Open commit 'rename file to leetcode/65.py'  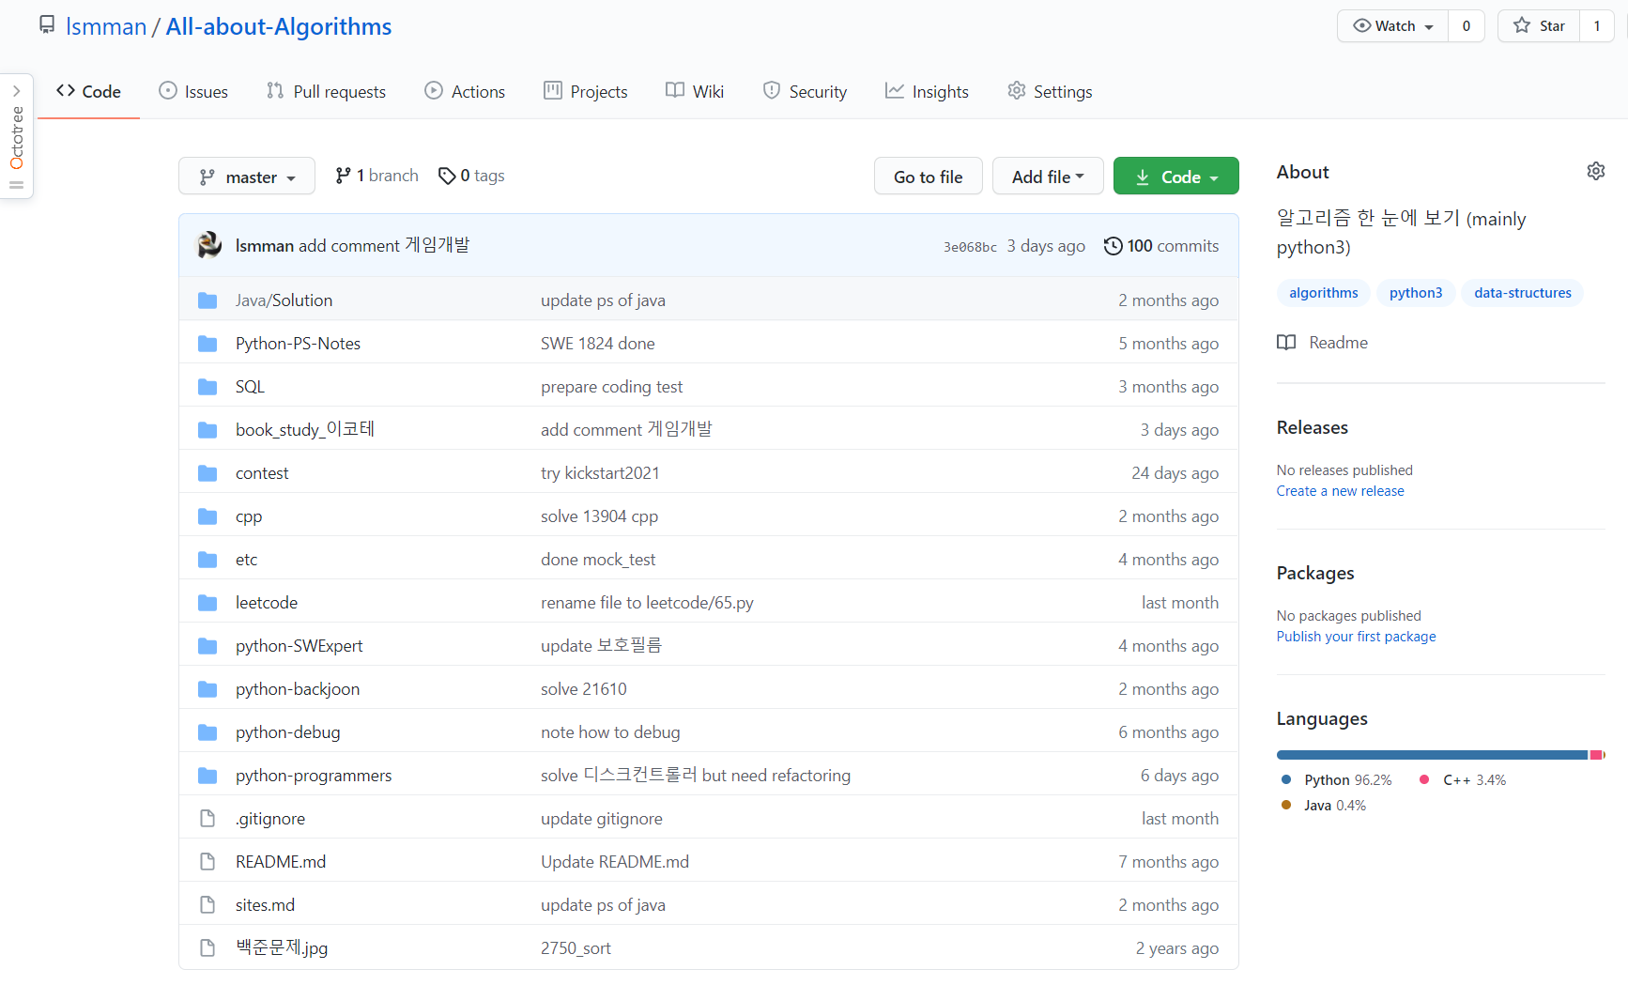pyautogui.click(x=647, y=603)
